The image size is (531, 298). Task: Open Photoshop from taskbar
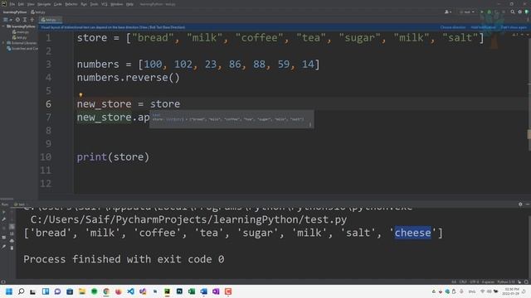click(179, 291)
